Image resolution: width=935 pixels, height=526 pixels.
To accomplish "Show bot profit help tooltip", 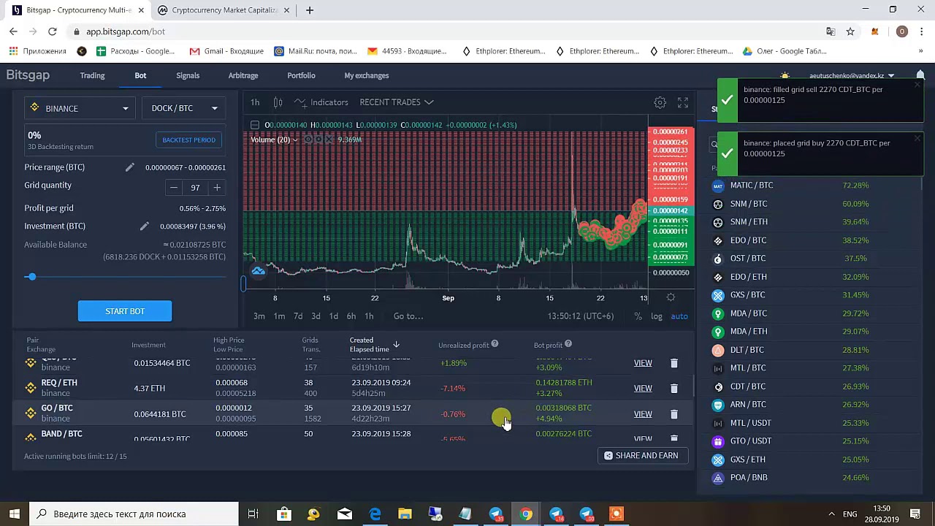I will click(x=568, y=344).
